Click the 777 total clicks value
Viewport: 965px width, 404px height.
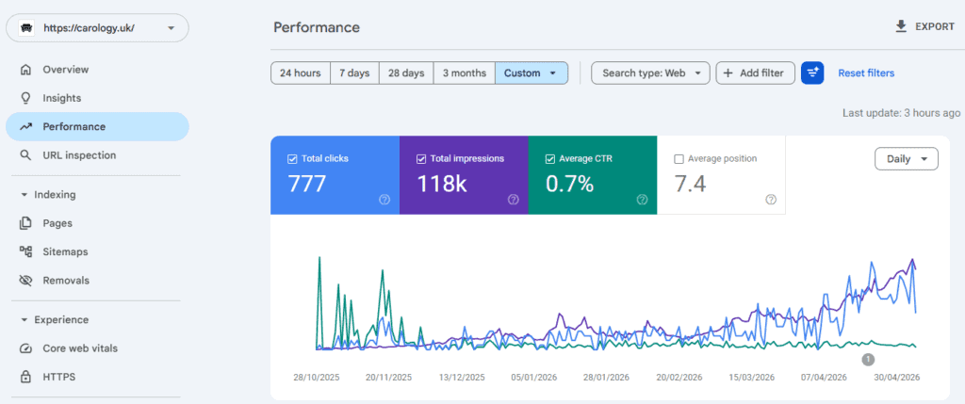[306, 184]
